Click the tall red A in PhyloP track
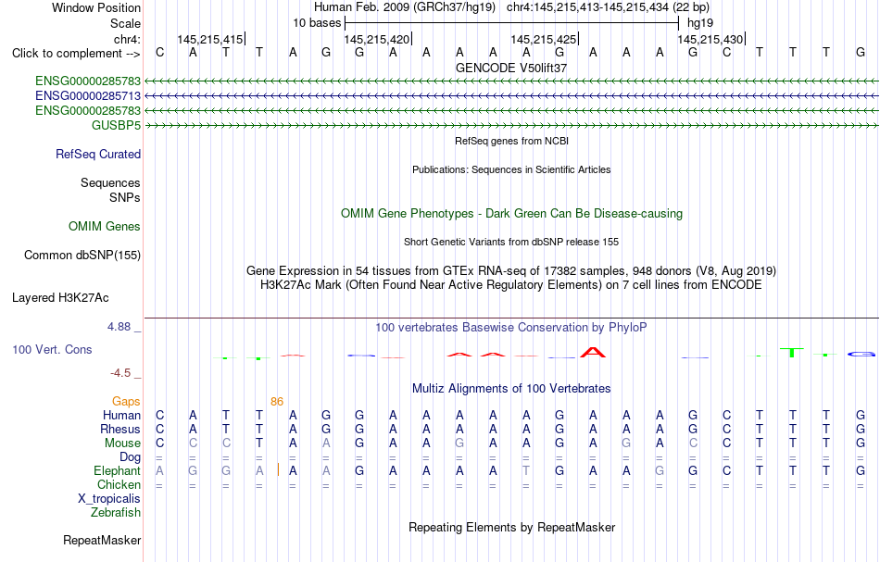880x562 pixels. click(593, 353)
